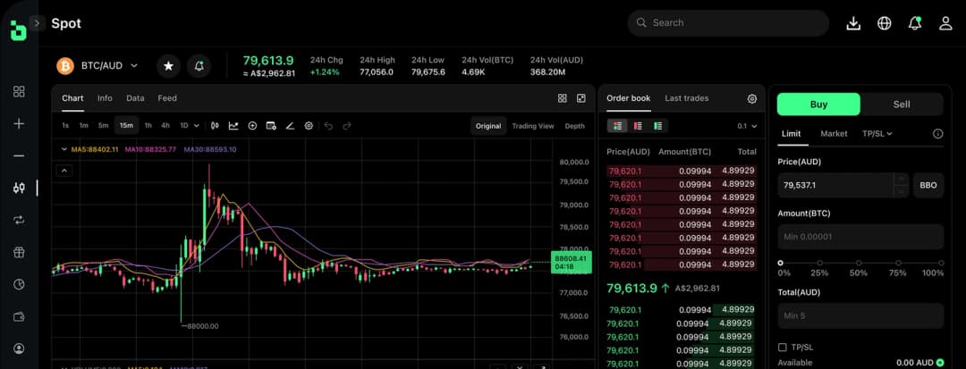This screenshot has height=369, width=966.
Task: Open the user profile icon
Action: pos(945,23)
